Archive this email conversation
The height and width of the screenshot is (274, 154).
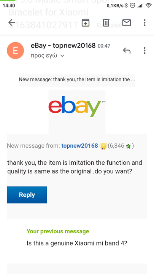click(x=86, y=23)
